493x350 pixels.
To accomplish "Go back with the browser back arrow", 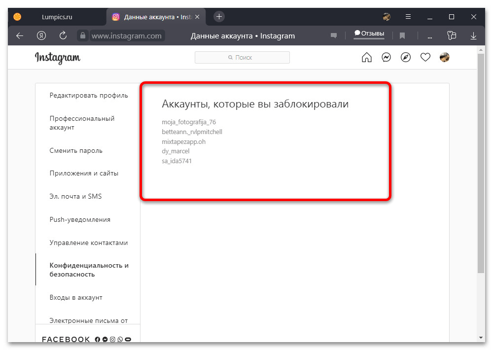I will pyautogui.click(x=20, y=36).
